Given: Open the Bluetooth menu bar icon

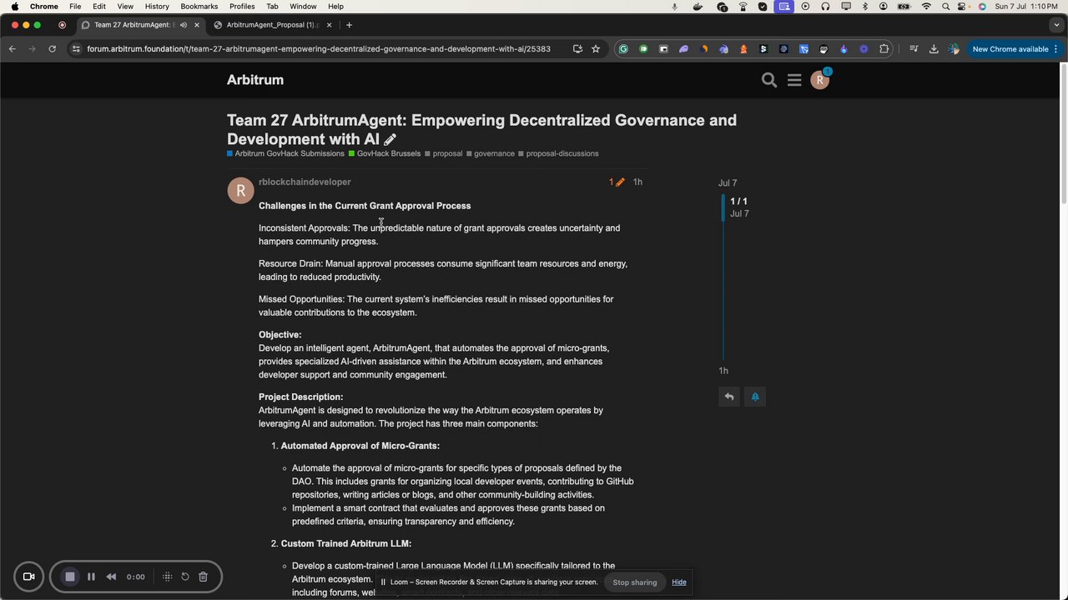Looking at the screenshot, I should (865, 7).
